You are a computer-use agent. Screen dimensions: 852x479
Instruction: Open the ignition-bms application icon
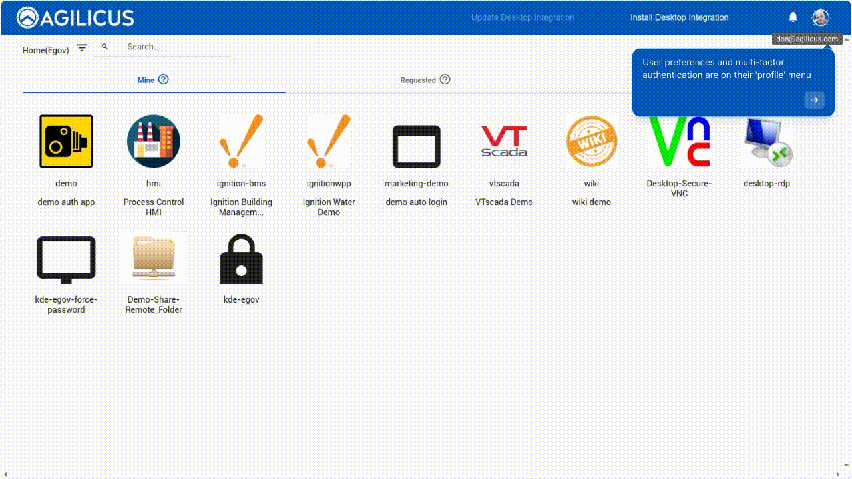[x=241, y=141]
